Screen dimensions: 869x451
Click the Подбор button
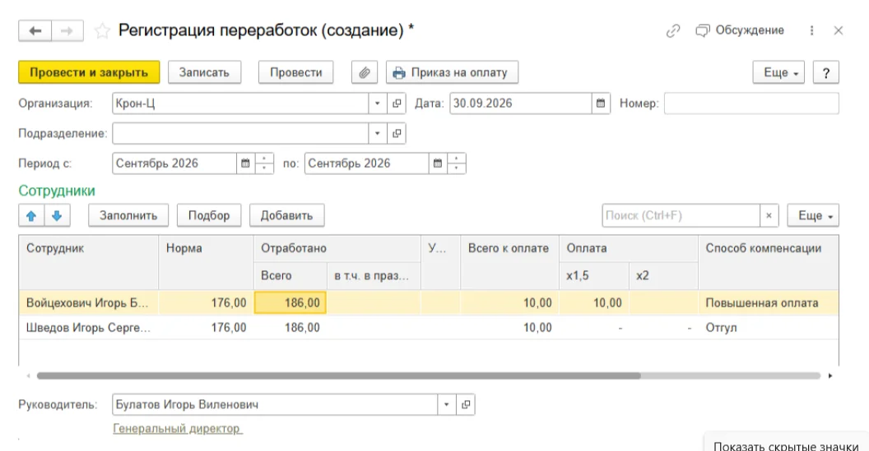pyautogui.click(x=209, y=216)
